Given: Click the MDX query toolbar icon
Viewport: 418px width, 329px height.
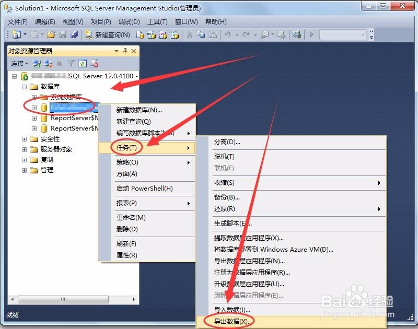Looking at the screenshot, I should point(152,34).
